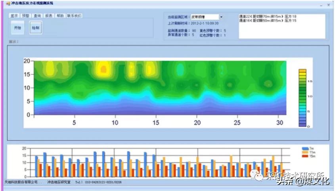The width and height of the screenshot is (335, 191).
Task: Open the 帮助 tab
Action: tap(60, 16)
